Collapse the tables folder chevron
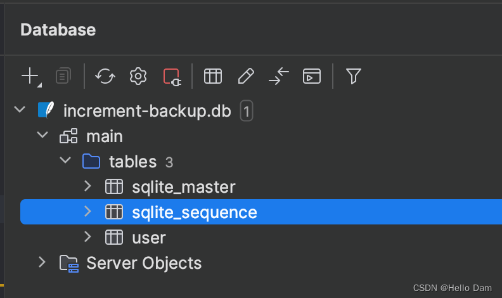502x298 pixels. click(65, 160)
